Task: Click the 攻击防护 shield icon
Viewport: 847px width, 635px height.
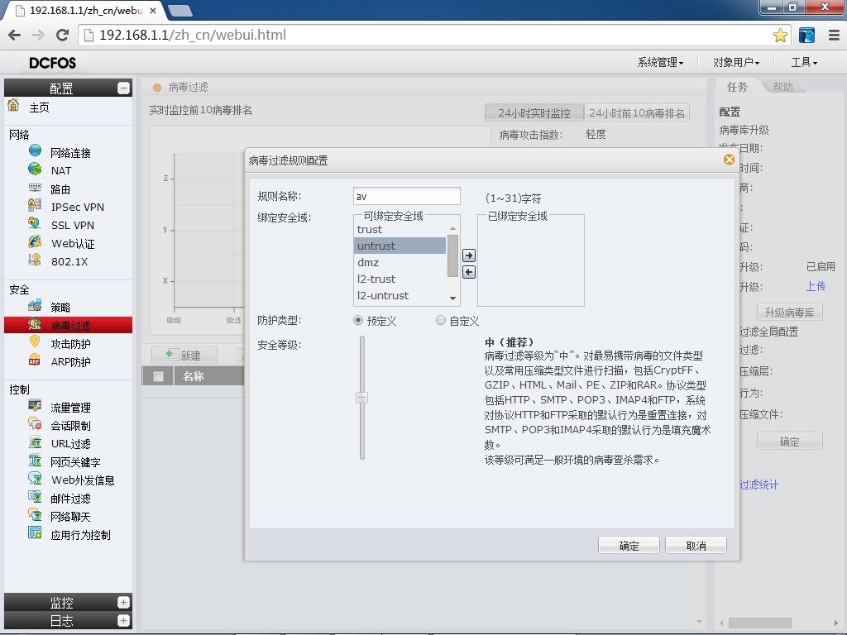Action: tap(35, 342)
